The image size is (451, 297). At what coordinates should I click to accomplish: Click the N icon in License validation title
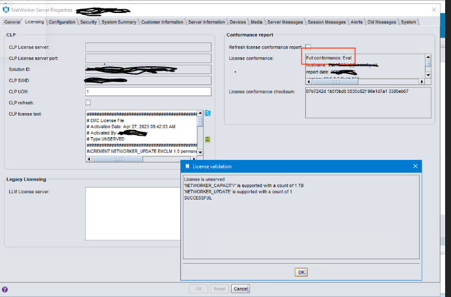pyautogui.click(x=187, y=166)
